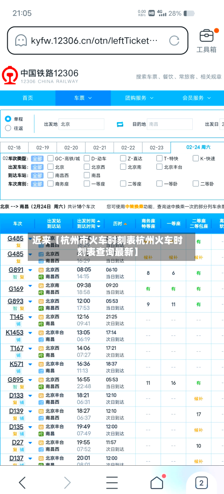Click the 铺 badge under K1453
The width and height of the screenshot is (224, 494).
tap(18, 340)
